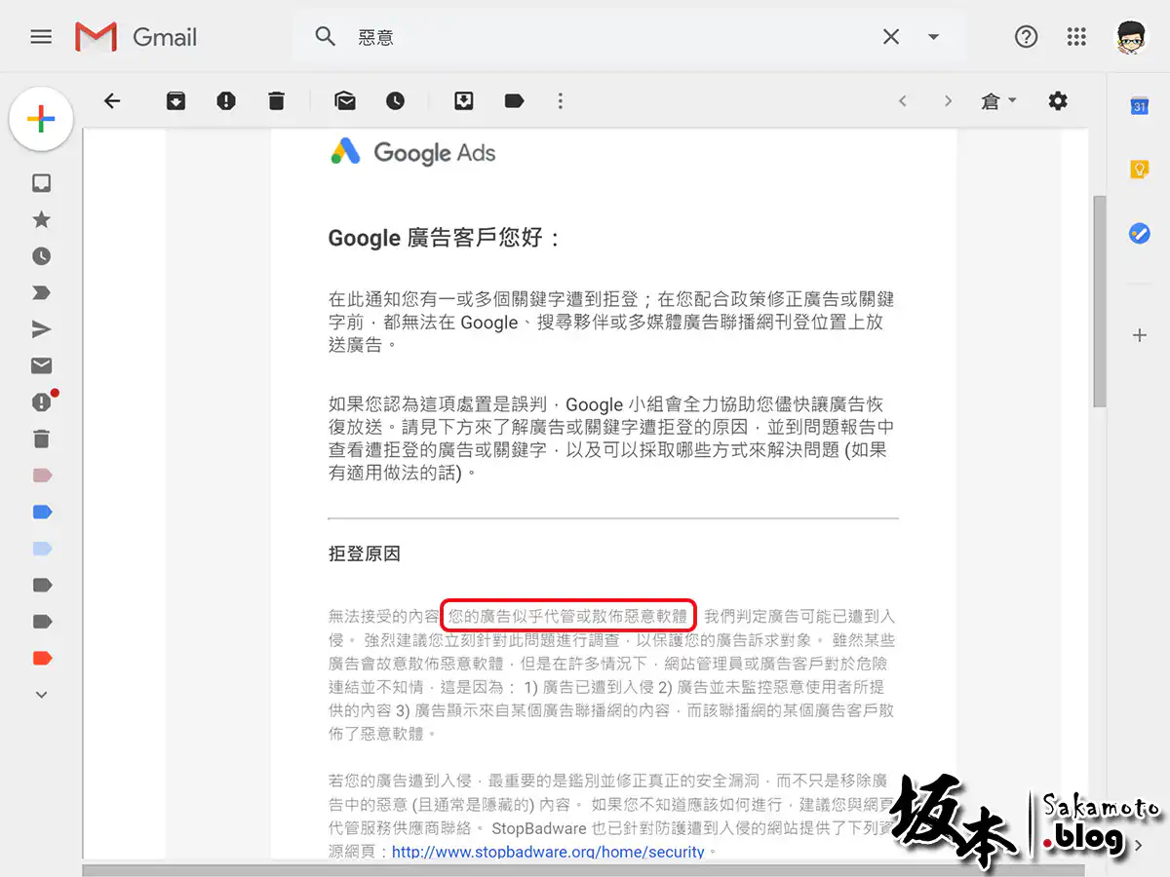
Task: Move the email to another folder
Action: [464, 101]
